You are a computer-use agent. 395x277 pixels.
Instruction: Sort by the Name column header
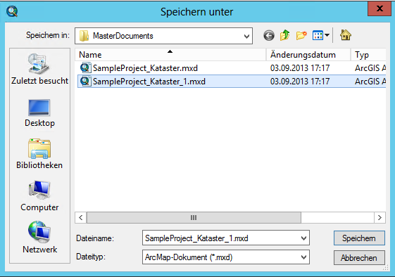170,55
